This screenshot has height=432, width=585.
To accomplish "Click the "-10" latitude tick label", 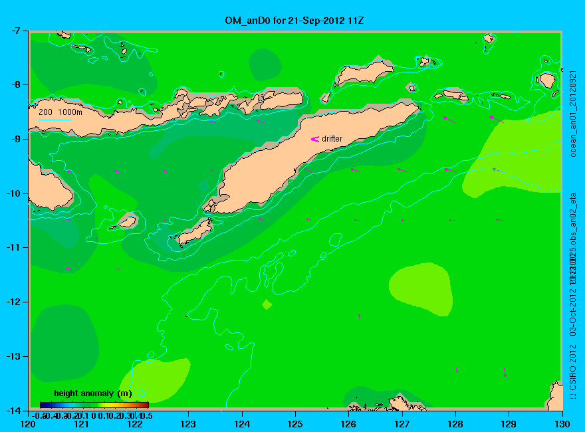I will point(14,193).
